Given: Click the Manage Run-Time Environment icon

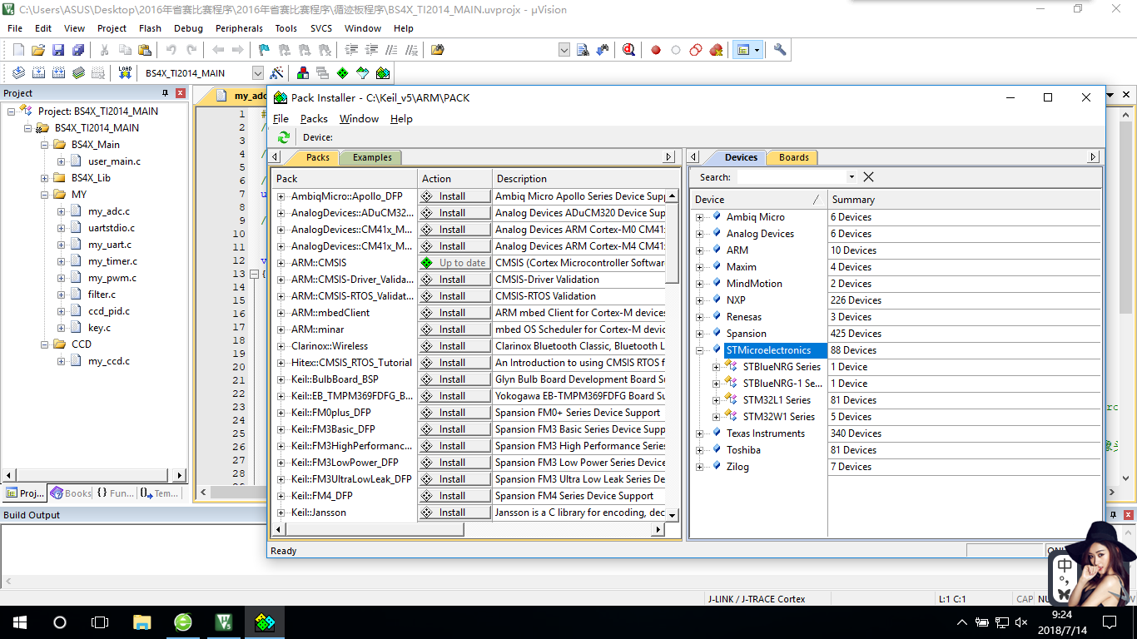Looking at the screenshot, I should coord(343,73).
